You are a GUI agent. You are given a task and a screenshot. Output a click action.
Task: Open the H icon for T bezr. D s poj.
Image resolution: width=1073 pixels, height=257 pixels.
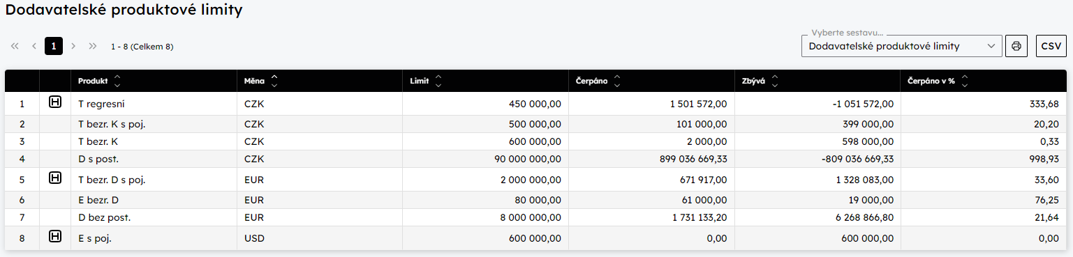(x=55, y=179)
